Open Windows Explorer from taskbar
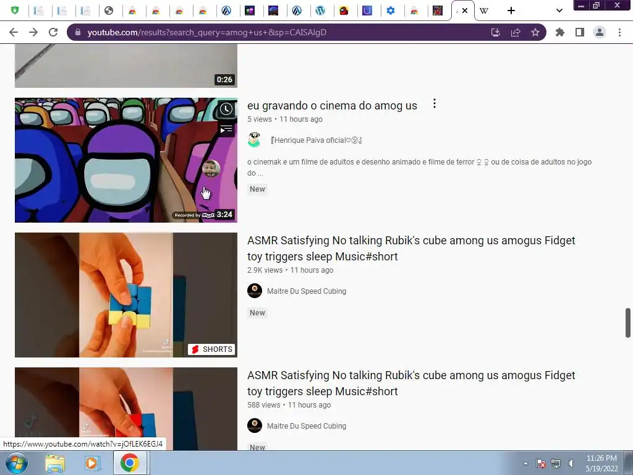This screenshot has width=633, height=475. pos(55,463)
